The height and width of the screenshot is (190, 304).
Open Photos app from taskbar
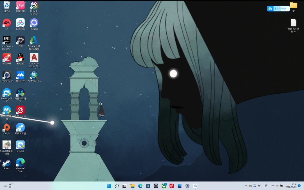click(180, 186)
